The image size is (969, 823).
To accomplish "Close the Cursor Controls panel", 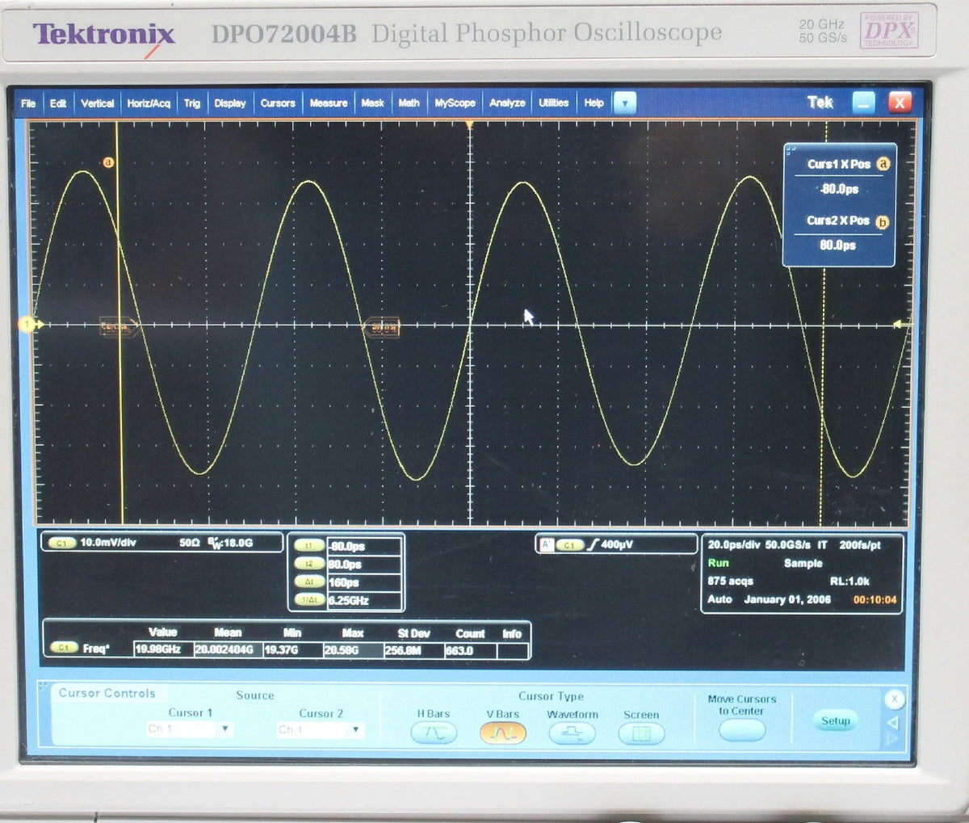I will [894, 699].
